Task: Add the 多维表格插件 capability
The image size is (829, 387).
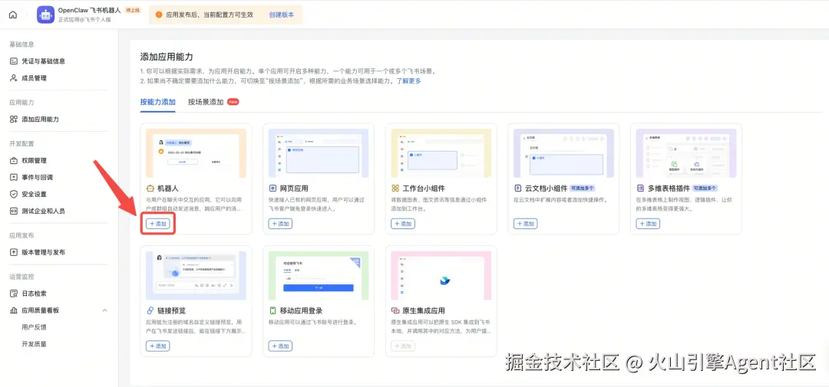Action: point(648,224)
